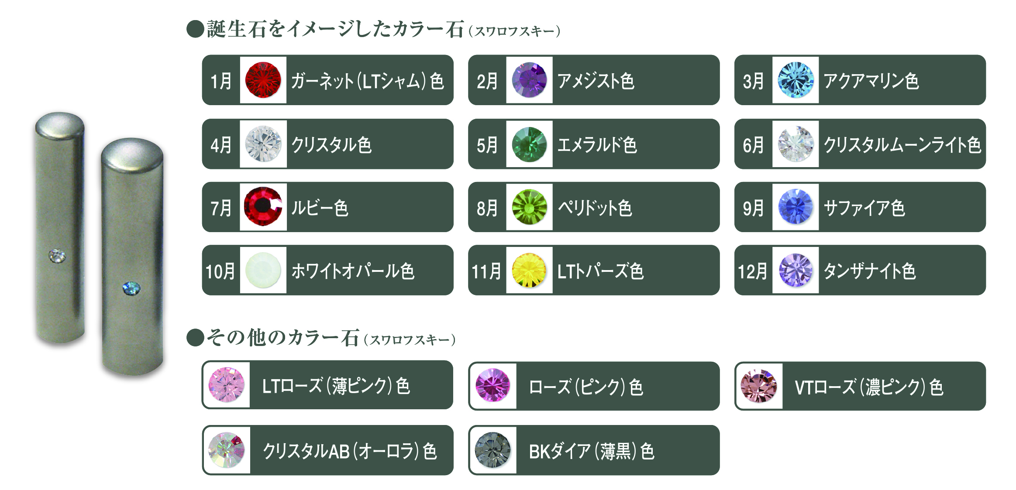Choose the aquamarine stone for March

coord(796,80)
